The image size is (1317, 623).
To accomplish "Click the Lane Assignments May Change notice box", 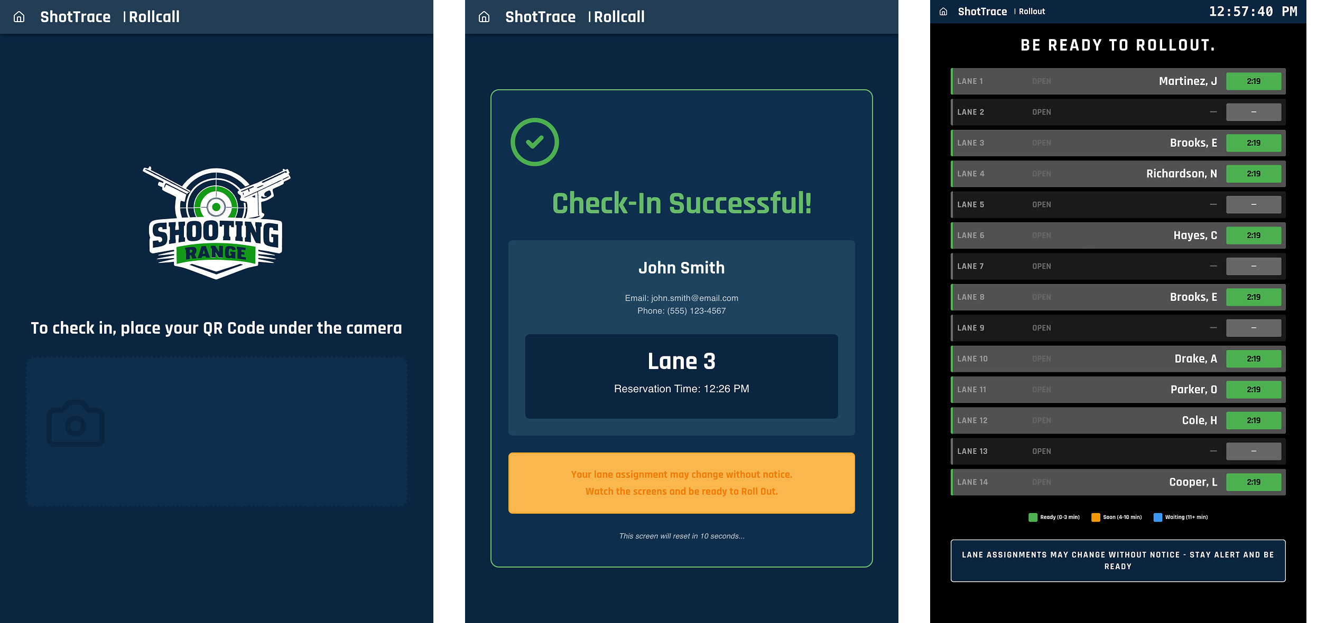I will [1118, 561].
